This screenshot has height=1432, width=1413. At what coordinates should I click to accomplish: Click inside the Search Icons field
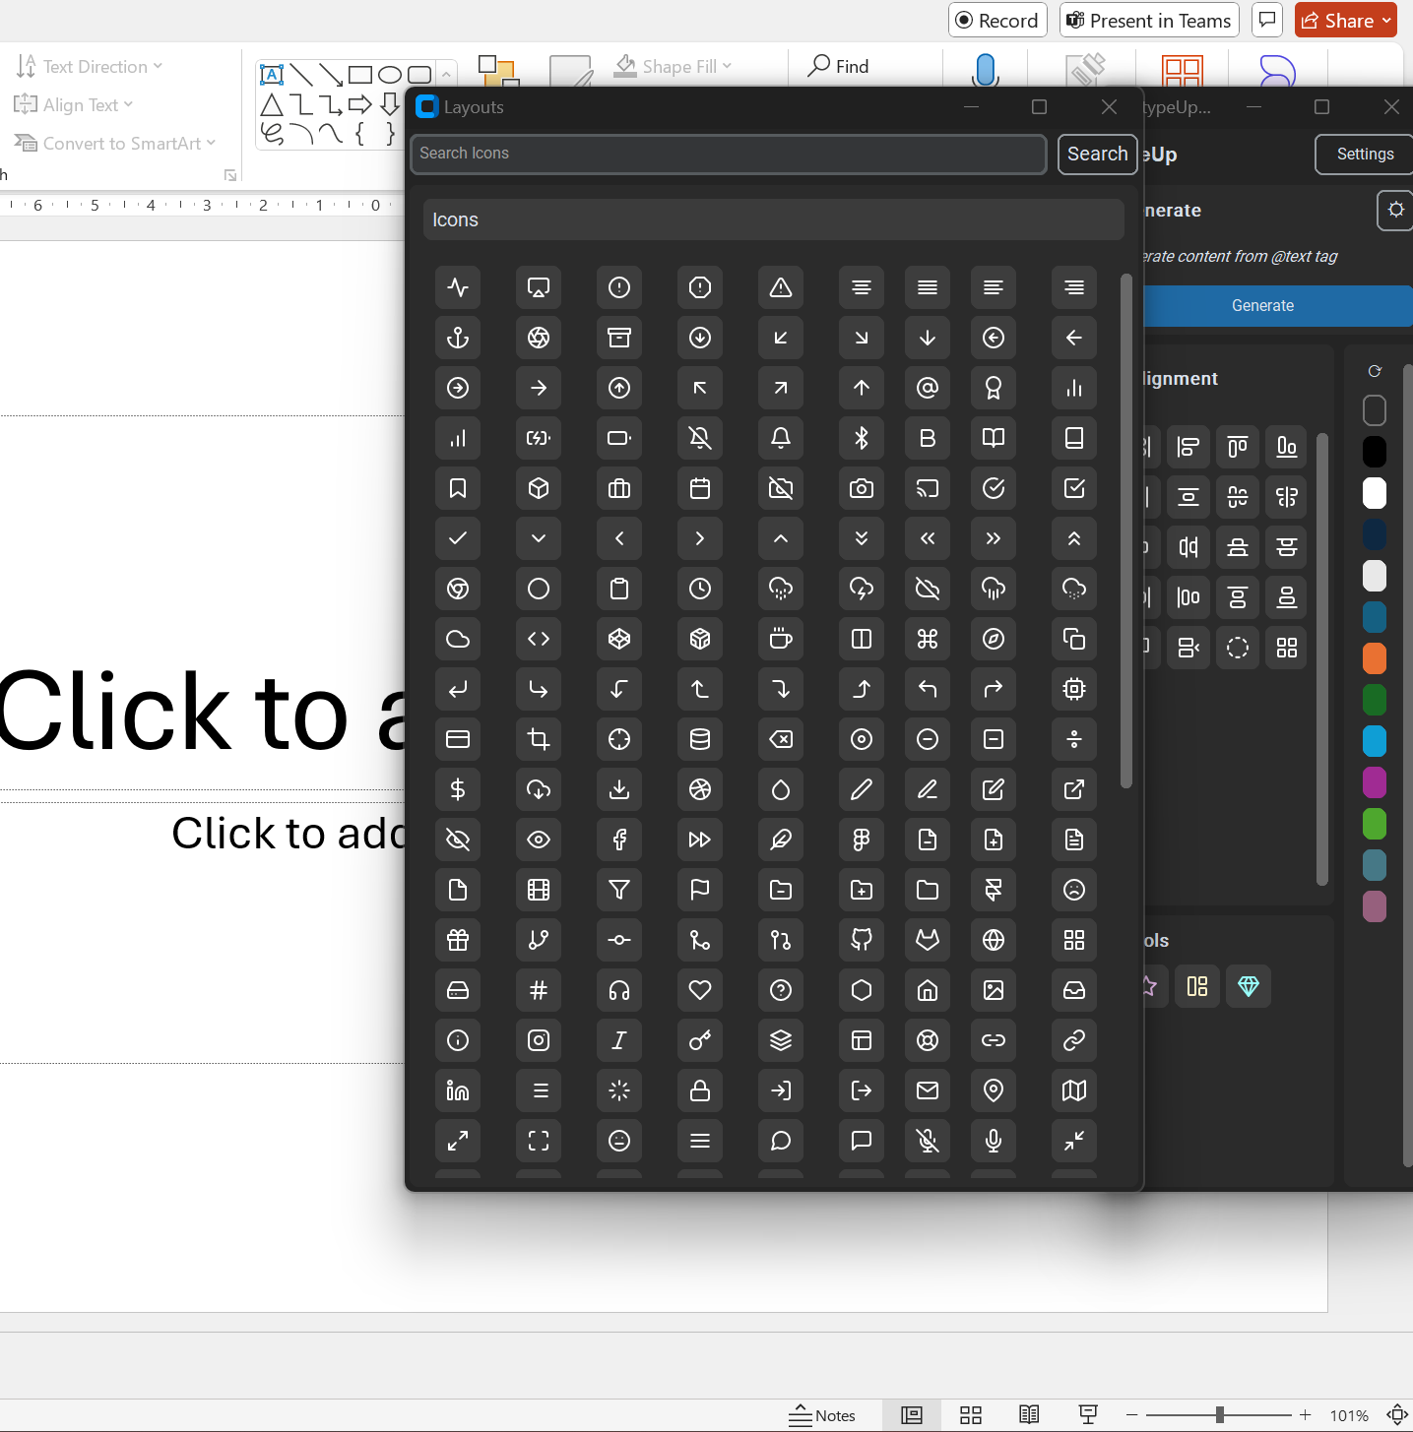[x=729, y=154]
